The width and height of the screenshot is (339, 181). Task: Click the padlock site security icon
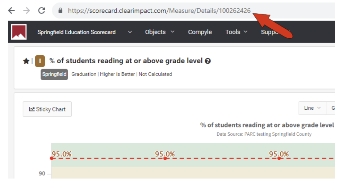click(x=61, y=11)
